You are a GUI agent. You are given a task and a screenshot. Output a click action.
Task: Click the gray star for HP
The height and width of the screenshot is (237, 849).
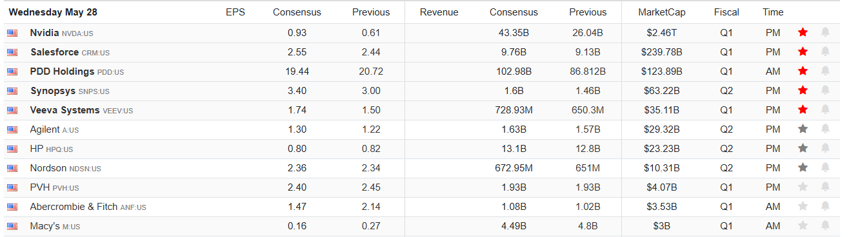tap(803, 148)
